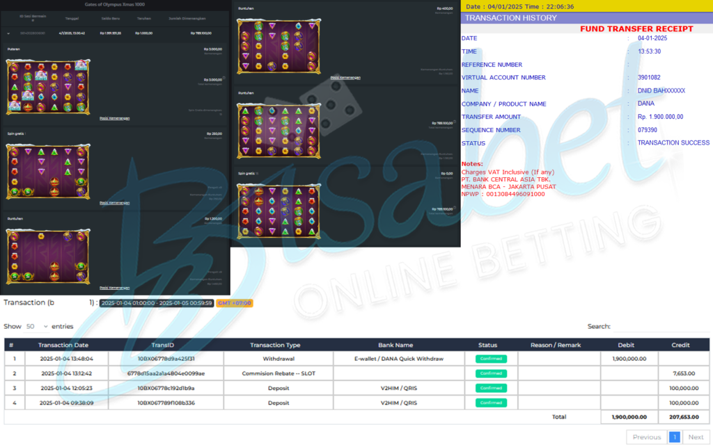This screenshot has height=447, width=713.
Task: Click the total credit 207,653.00
Action: coord(684,416)
